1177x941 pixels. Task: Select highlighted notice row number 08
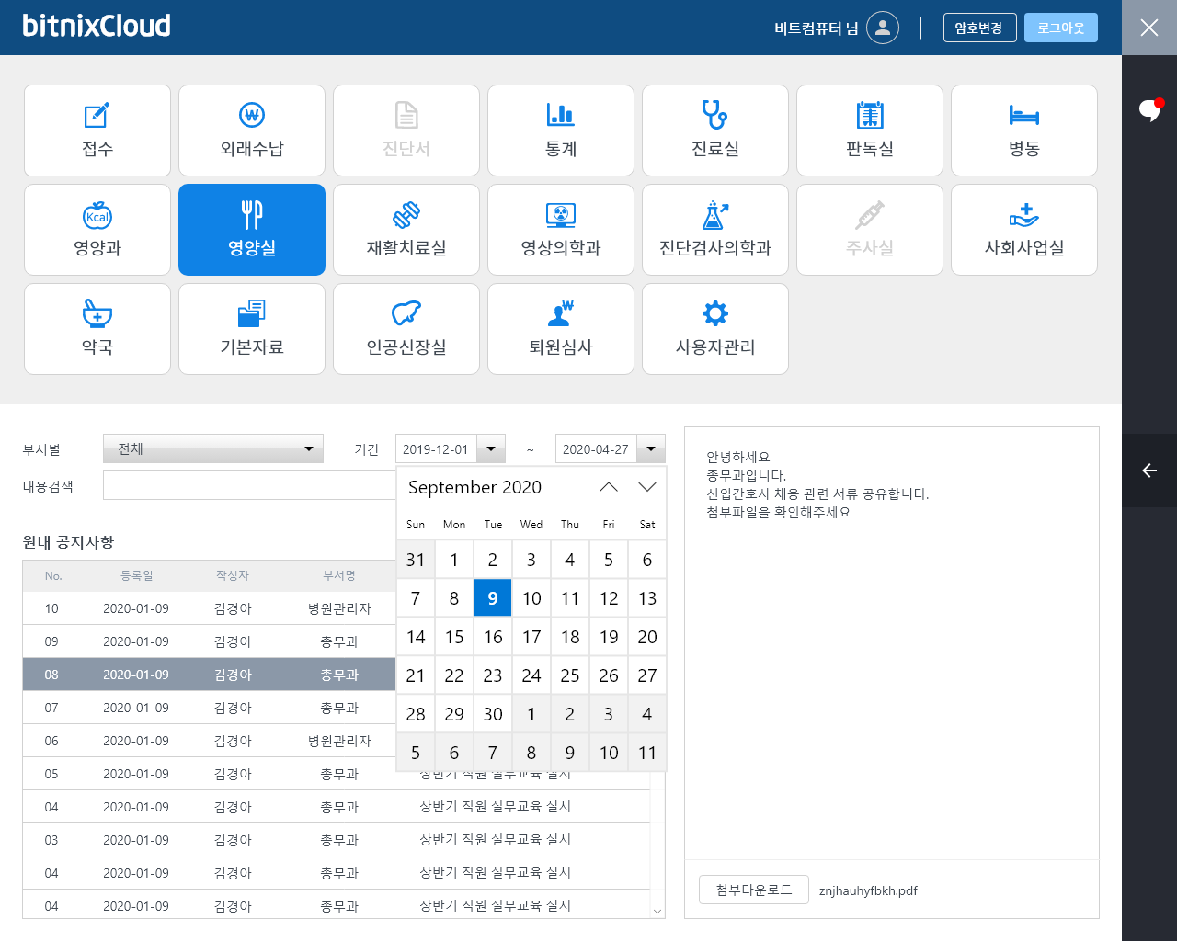click(210, 675)
